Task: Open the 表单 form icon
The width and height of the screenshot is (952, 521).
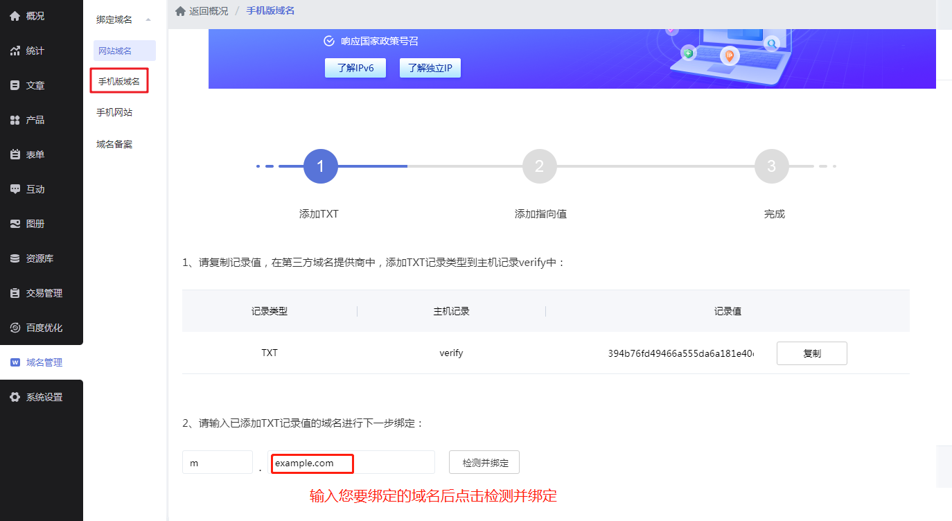Action: pos(15,154)
